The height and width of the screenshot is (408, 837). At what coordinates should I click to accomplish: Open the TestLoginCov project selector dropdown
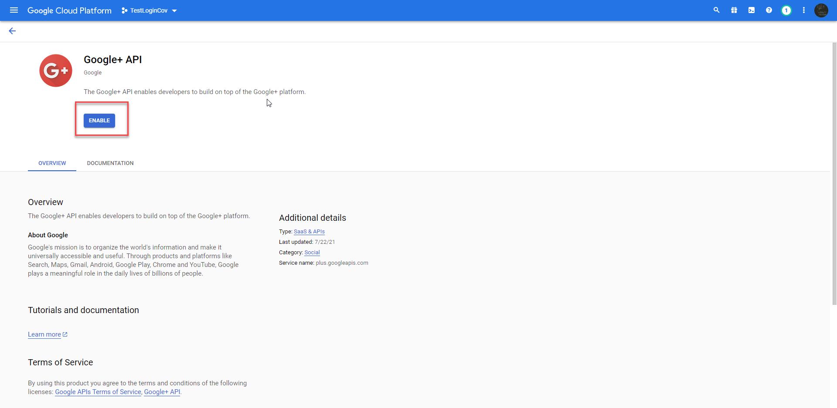(x=149, y=10)
